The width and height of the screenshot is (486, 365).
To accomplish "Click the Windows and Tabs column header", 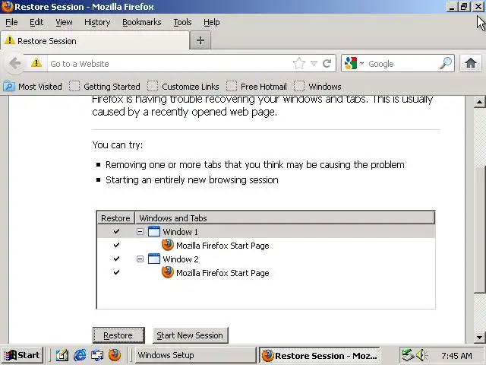I will coord(285,218).
